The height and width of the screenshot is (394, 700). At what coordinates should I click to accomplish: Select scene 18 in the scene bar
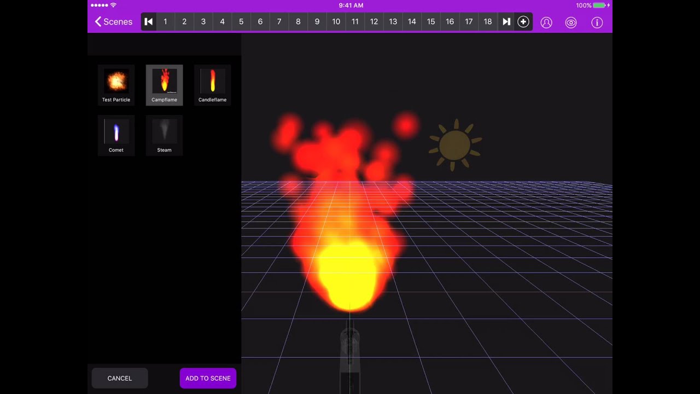pos(488,22)
